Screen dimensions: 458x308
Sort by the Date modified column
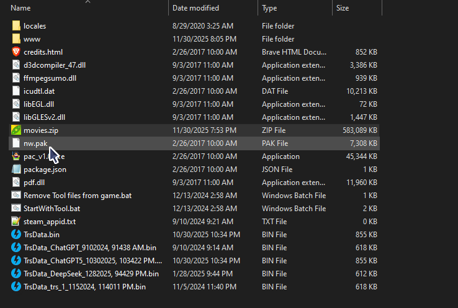click(195, 8)
